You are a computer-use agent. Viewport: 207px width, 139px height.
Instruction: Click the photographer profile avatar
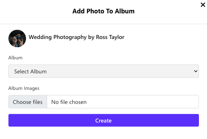pos(17,39)
